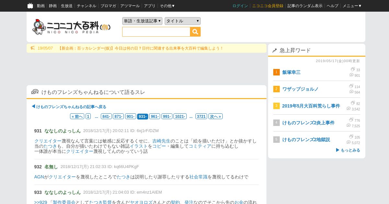This screenshot has height=204, width=389.
Task: Open trending word 飯塚幸三
Action: tap(291, 72)
